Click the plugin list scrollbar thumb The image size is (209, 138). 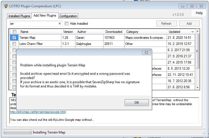(x=197, y=51)
